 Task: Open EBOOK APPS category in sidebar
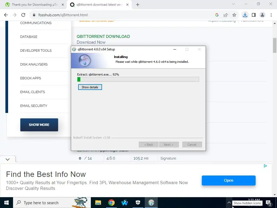click(31, 78)
